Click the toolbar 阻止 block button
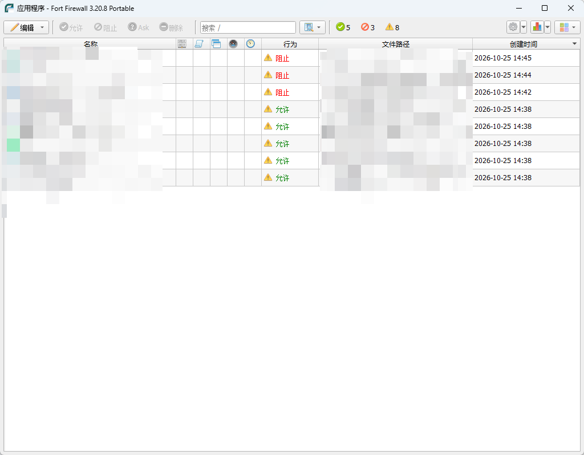The image size is (584, 455). [106, 27]
